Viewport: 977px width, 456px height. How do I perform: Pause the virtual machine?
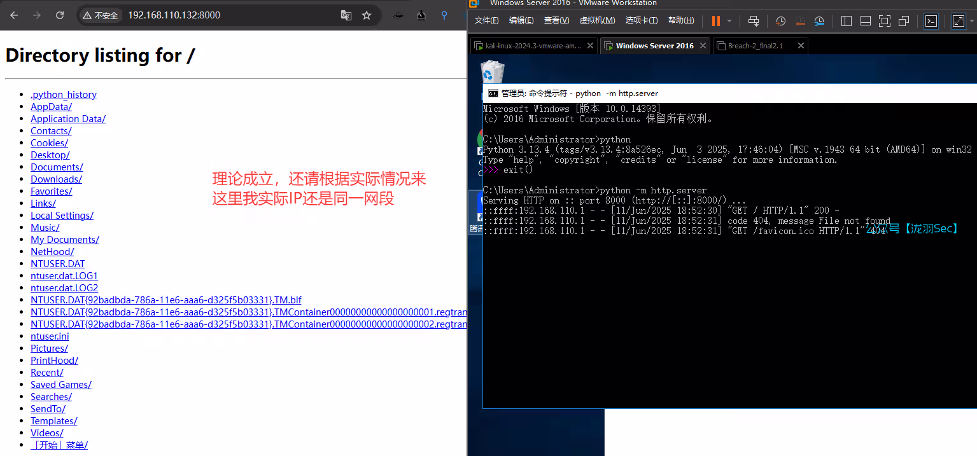coord(716,21)
